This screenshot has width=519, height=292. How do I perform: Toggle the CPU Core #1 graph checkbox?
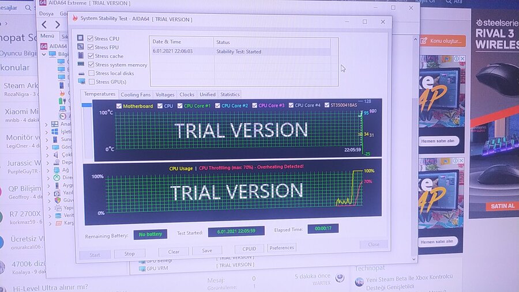(180, 105)
